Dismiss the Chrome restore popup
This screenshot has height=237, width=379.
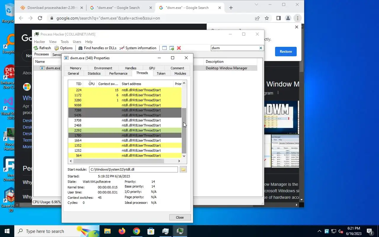click(297, 27)
